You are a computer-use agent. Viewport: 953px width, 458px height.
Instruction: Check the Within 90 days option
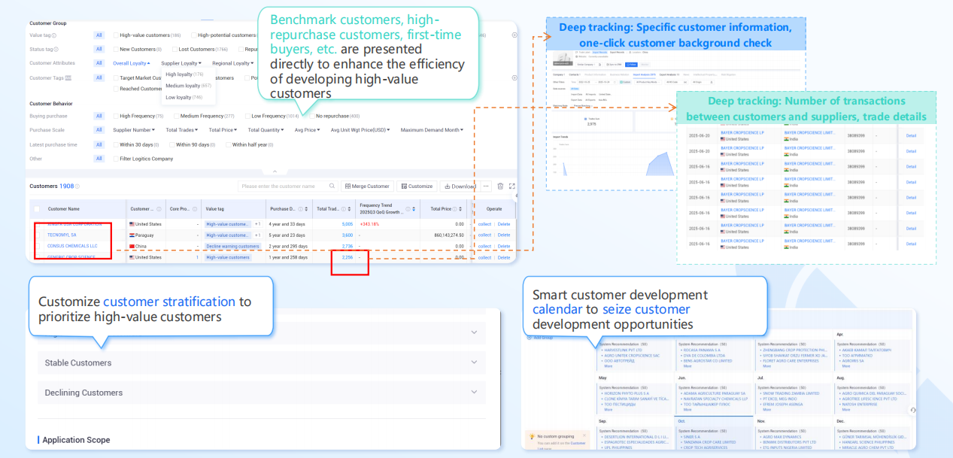[x=172, y=144]
